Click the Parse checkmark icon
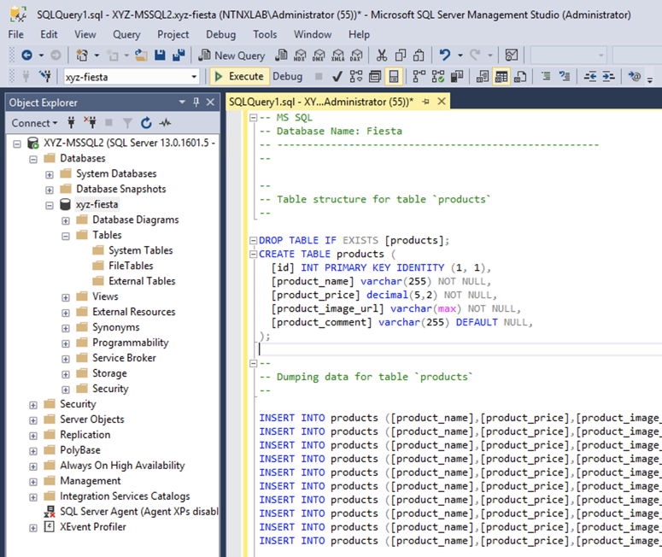 tap(337, 76)
